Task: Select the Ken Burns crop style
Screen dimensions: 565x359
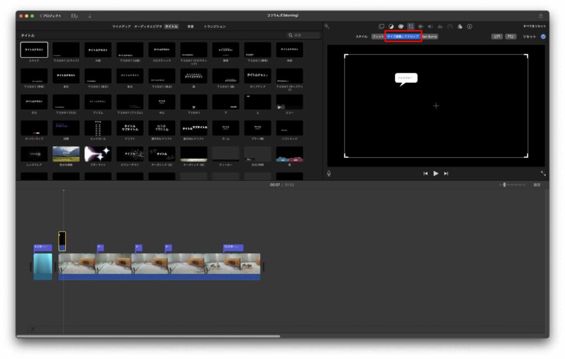Action: click(430, 36)
